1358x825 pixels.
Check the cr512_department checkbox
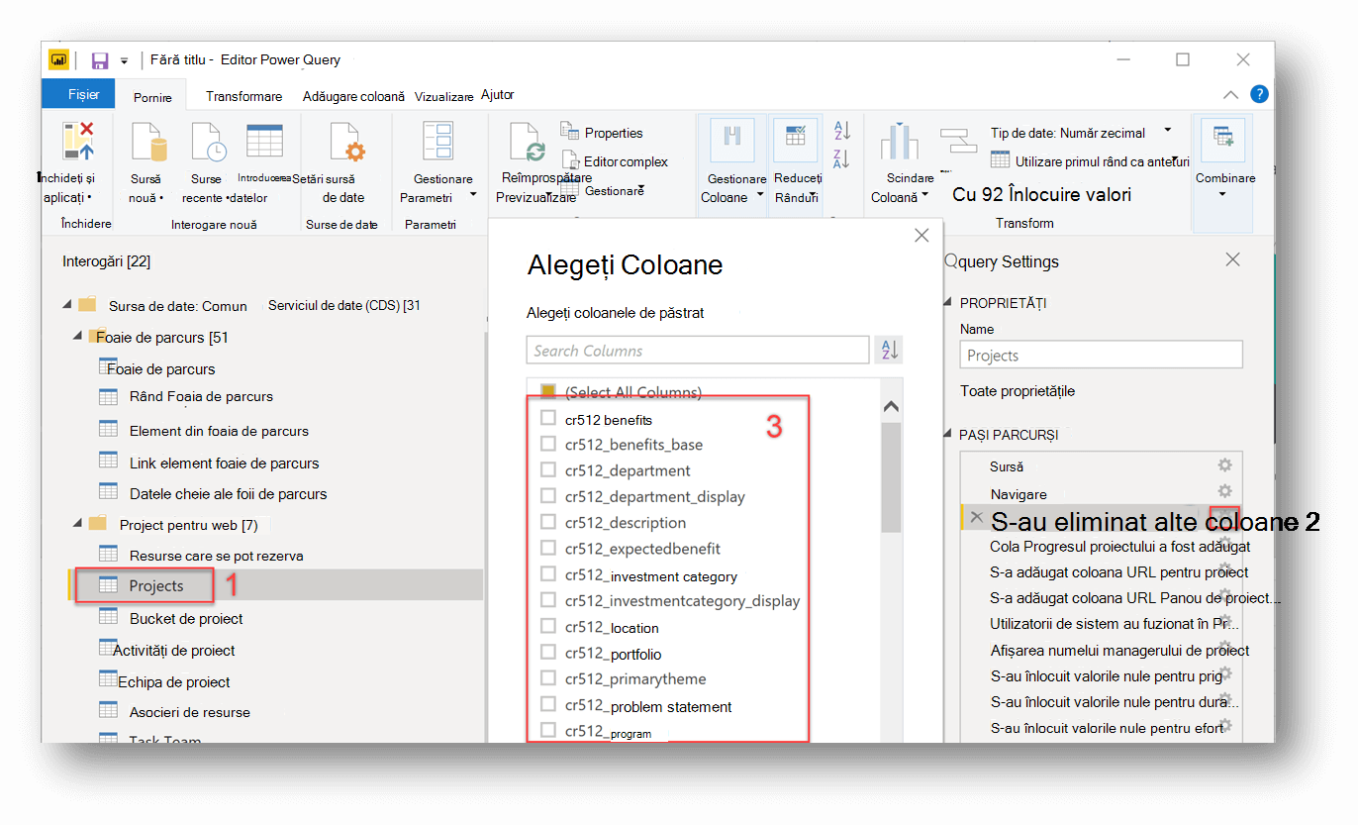click(x=548, y=469)
